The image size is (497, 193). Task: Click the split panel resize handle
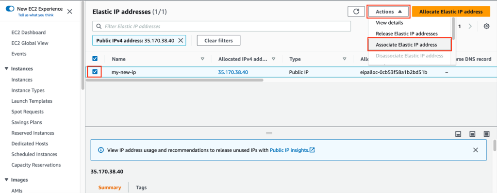pos(269,133)
